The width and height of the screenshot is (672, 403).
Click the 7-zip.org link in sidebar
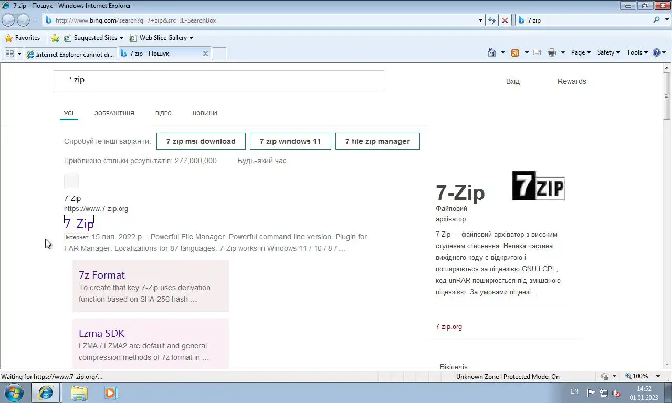pos(449,326)
